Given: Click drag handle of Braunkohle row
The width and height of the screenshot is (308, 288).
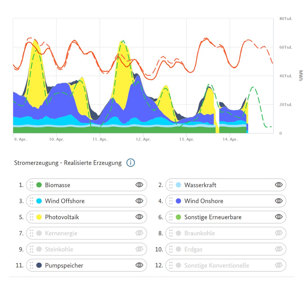Looking at the screenshot, I should click(171, 233).
